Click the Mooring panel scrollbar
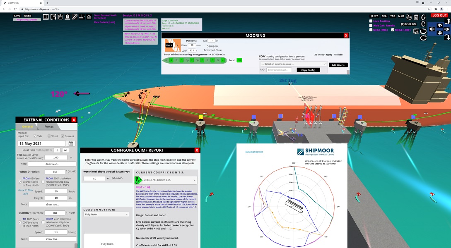Viewport: 451px width, 248px height. tap(348, 72)
